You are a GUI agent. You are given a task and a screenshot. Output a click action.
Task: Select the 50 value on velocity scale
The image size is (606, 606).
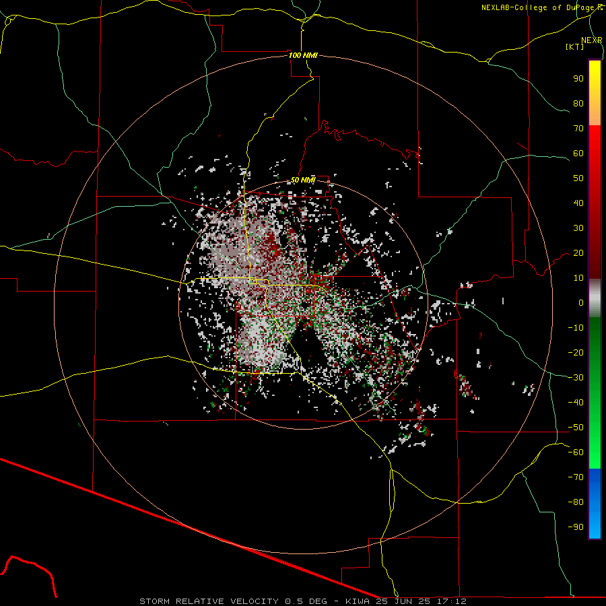tap(578, 178)
